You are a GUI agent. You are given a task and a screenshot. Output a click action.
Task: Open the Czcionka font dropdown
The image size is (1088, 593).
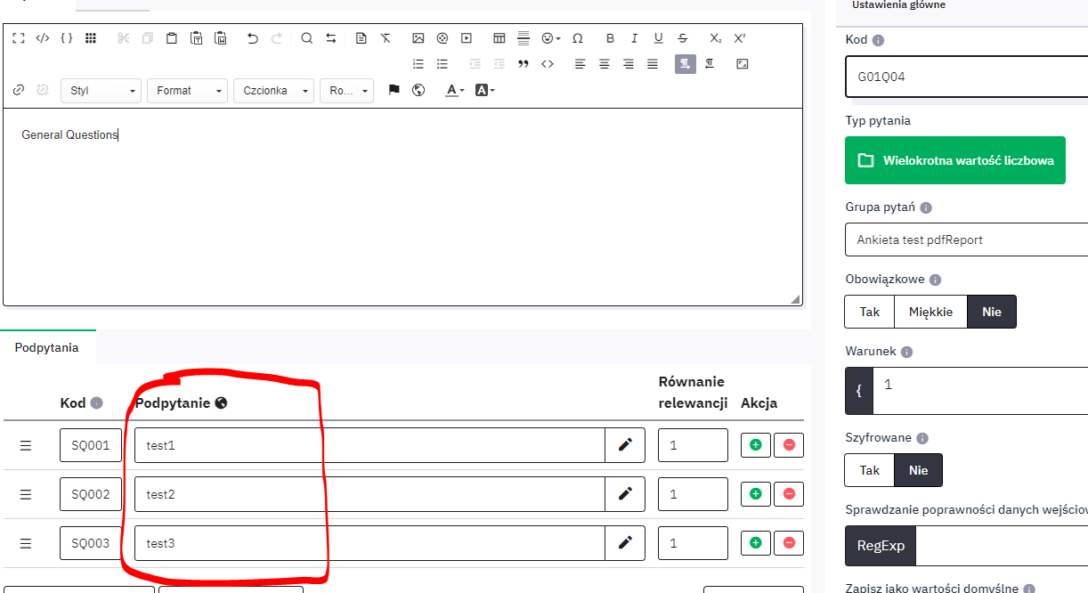pos(273,91)
